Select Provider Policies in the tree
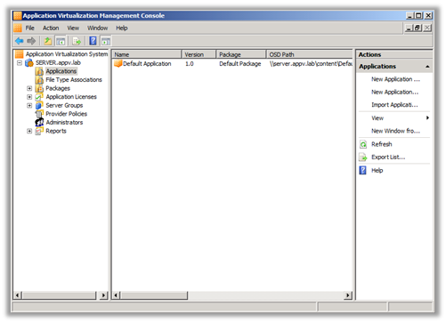 coord(67,114)
